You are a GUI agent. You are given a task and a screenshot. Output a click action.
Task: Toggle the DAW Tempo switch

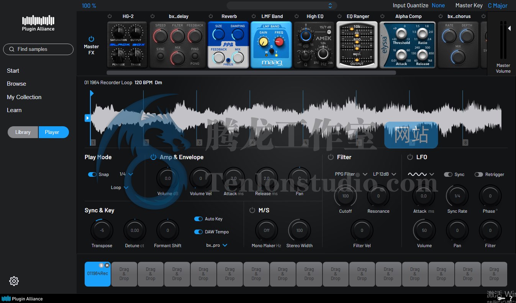(x=198, y=232)
